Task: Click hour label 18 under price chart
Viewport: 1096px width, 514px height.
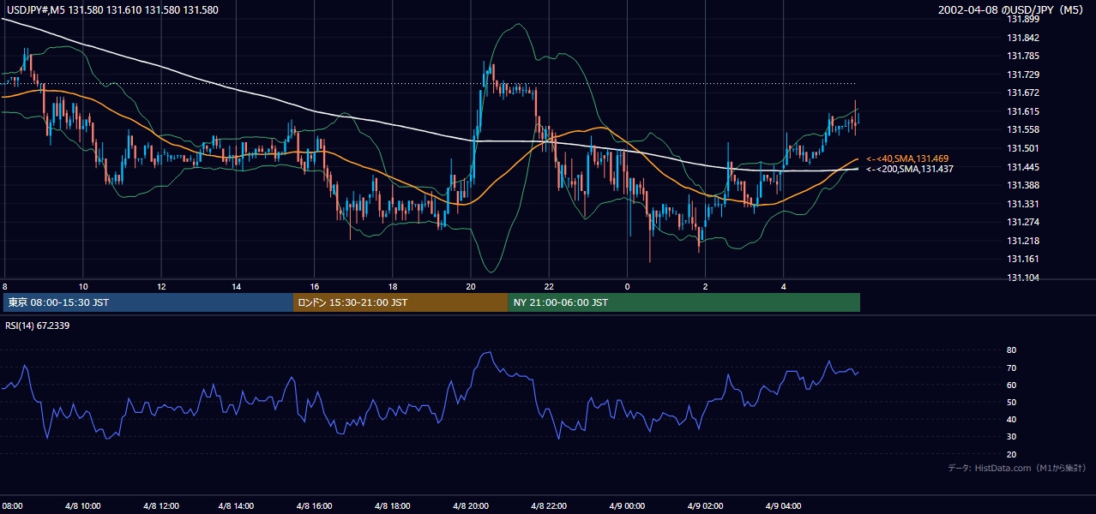Action: (x=393, y=286)
